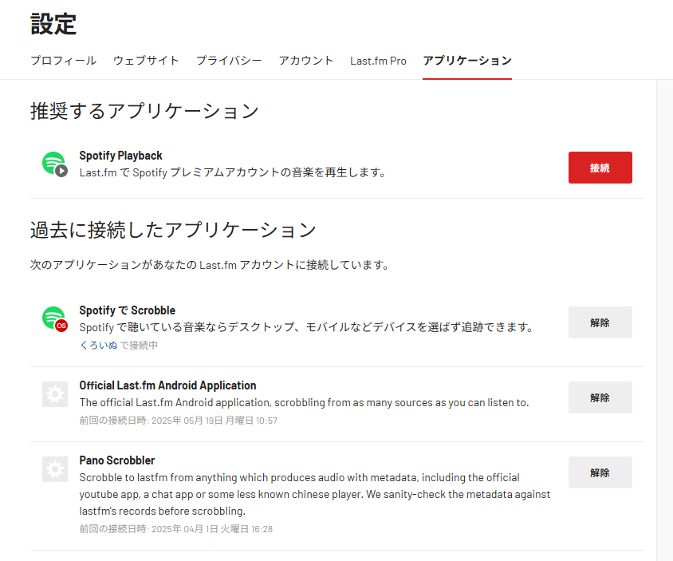Switch to the ウェブサイト tab
The image size is (673, 561).
[146, 61]
